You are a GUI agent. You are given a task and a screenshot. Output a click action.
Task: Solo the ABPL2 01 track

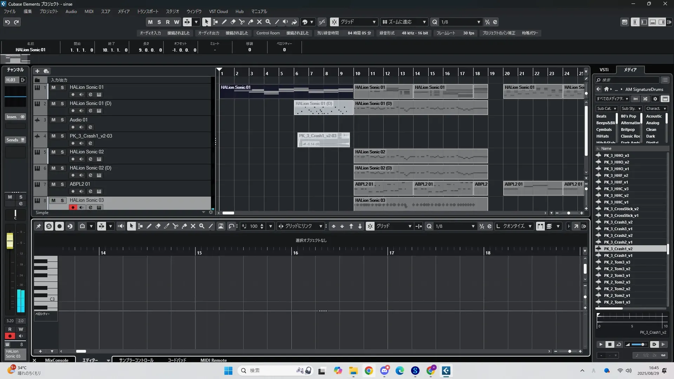click(62, 184)
